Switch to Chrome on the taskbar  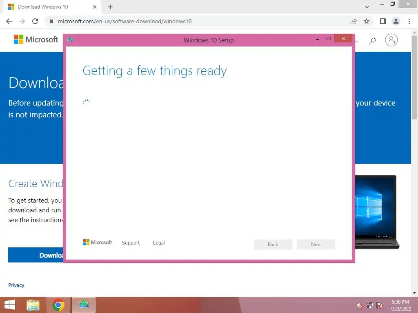tap(58, 305)
